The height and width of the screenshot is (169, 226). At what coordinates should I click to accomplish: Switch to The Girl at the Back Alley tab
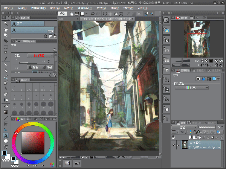point(107,19)
